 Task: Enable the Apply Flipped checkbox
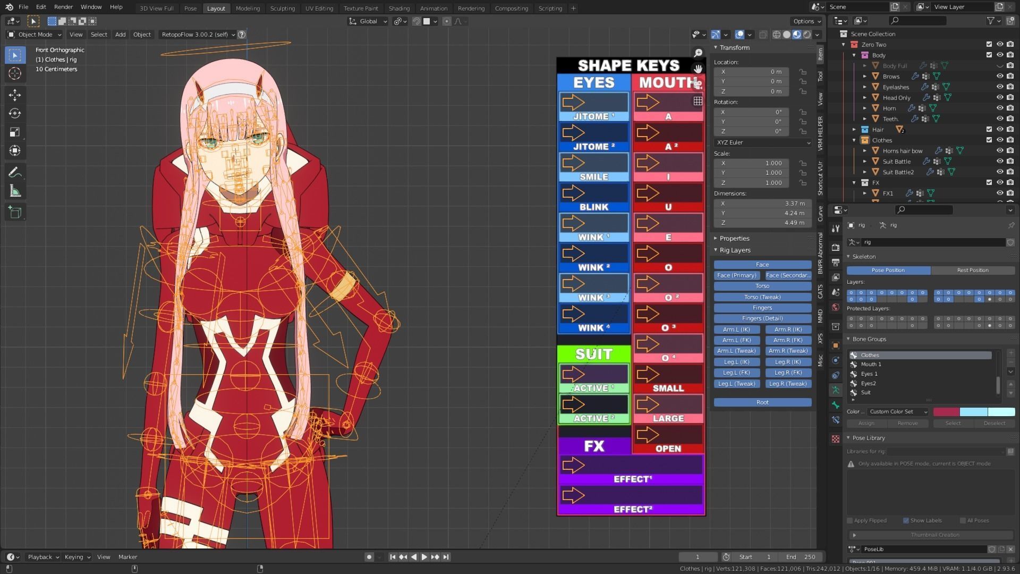click(850, 520)
